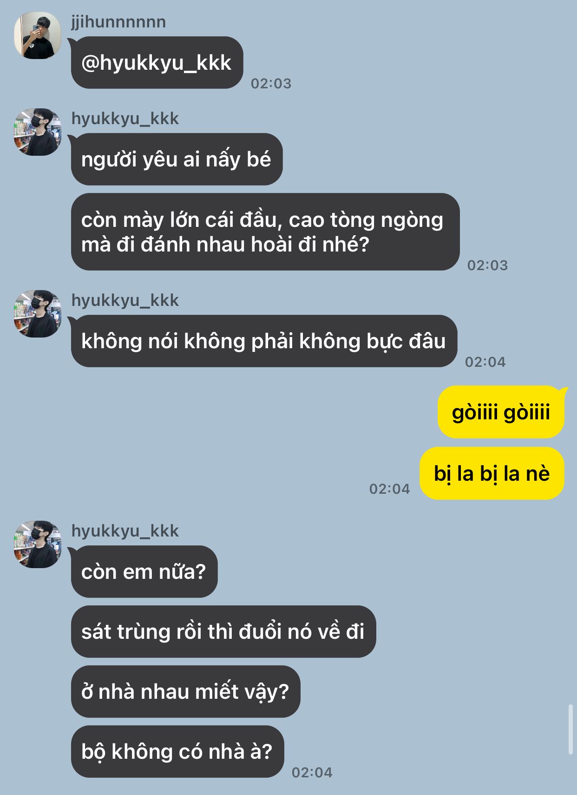Screen dimensions: 577x795
Task: Open hyukkyu_kkk's avatar beside 'không nói không phải' message
Action: point(38,314)
